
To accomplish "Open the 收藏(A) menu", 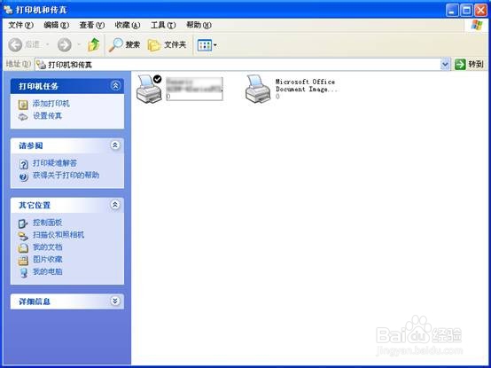I will pos(127,25).
